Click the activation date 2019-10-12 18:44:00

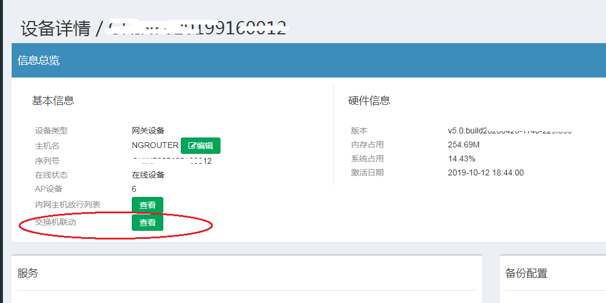(485, 172)
